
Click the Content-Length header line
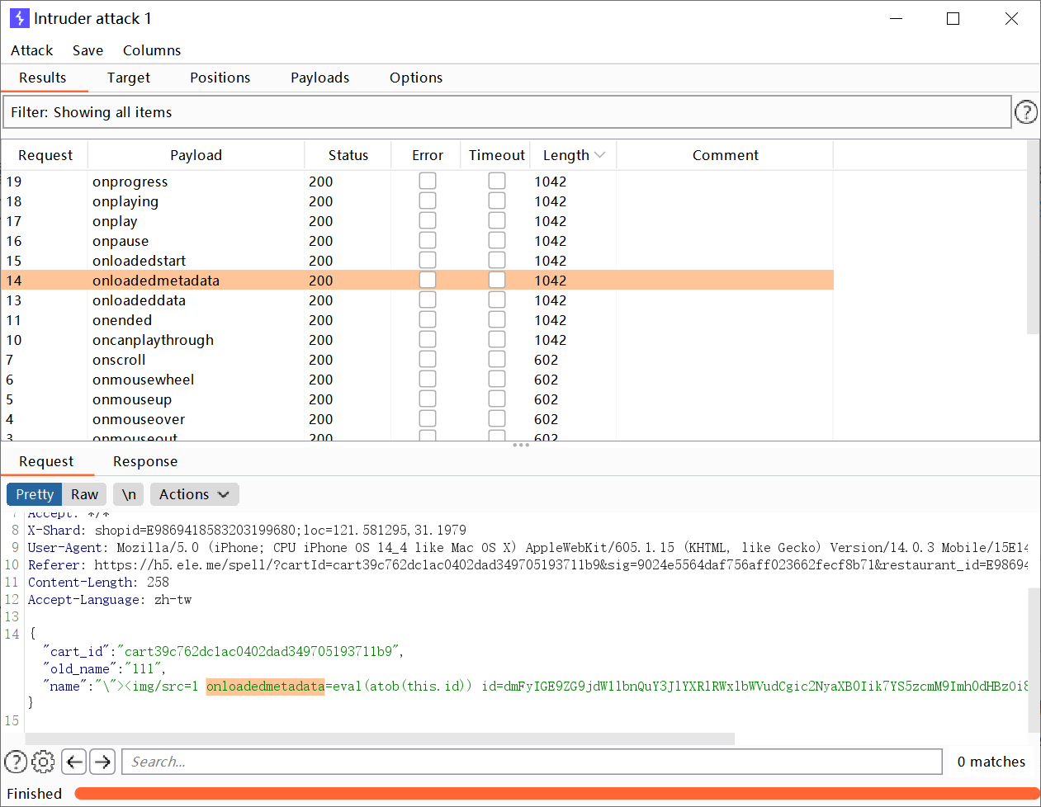click(x=98, y=583)
